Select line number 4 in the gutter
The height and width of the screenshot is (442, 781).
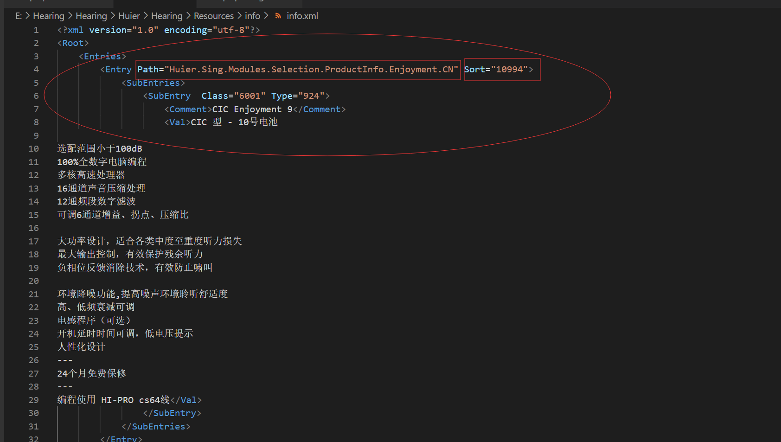coord(36,70)
